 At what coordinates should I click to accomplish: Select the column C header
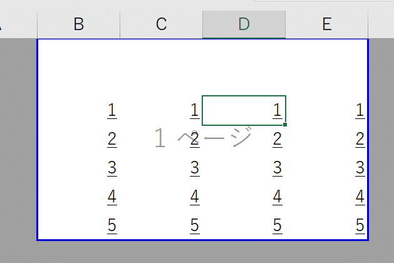(161, 24)
